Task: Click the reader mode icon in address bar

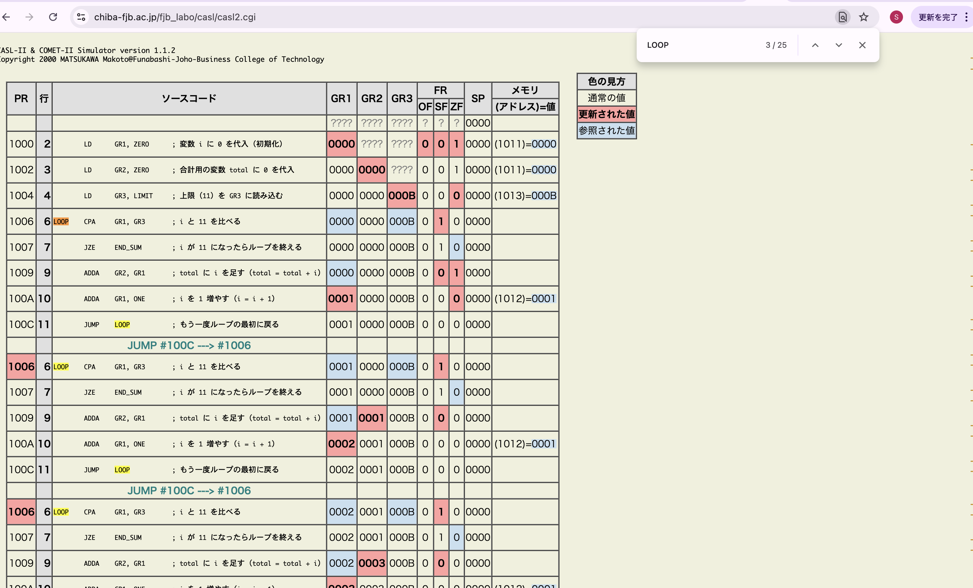Action: tap(842, 17)
